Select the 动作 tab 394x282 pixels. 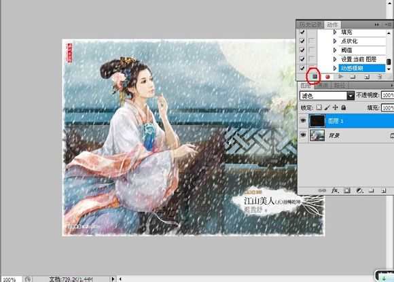coord(332,24)
